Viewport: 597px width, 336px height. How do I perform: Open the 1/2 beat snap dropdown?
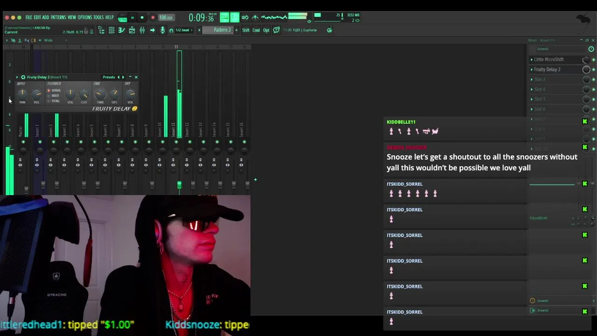pos(185,30)
